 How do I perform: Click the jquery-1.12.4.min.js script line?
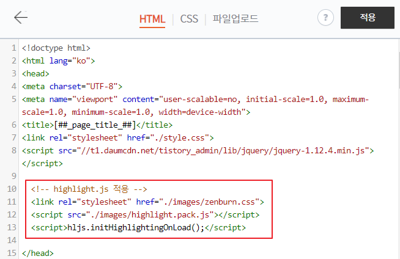pyautogui.click(x=198, y=151)
